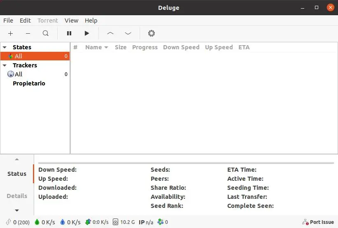
Task: Click the Remove Torrent minus icon
Action: point(28,33)
